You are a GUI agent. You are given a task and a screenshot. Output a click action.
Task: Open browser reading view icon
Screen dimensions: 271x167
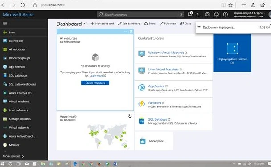(x=223, y=5)
